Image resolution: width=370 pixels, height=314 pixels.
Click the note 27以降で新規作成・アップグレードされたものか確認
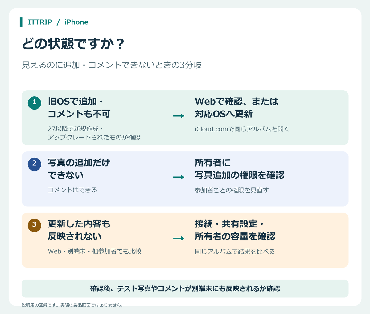[x=94, y=133]
